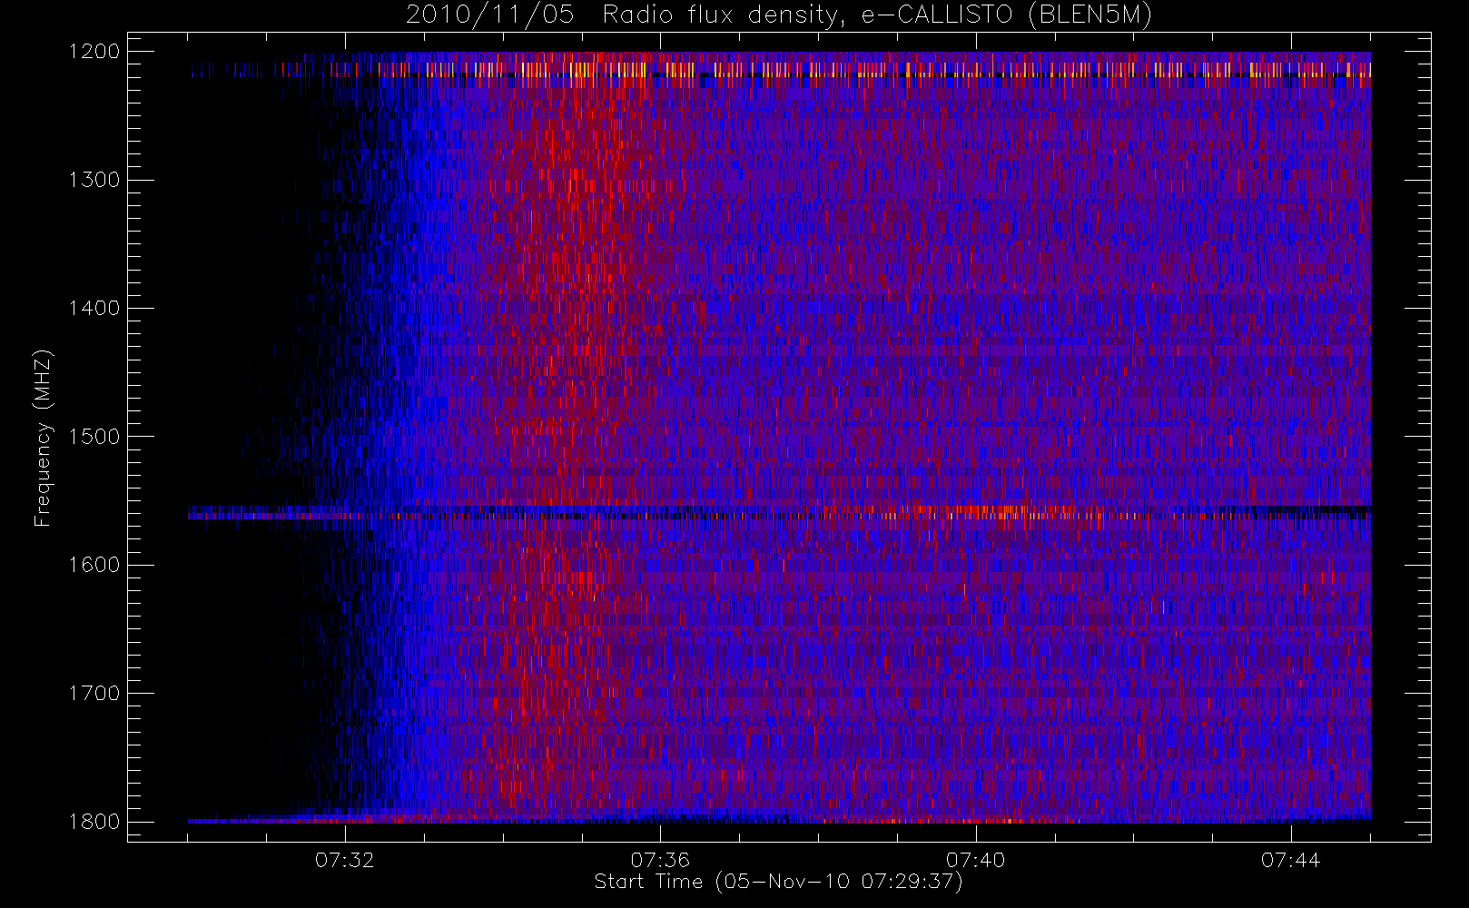Click the 1200 frequency tick label
1469x908 pixels.
pyautogui.click(x=94, y=52)
